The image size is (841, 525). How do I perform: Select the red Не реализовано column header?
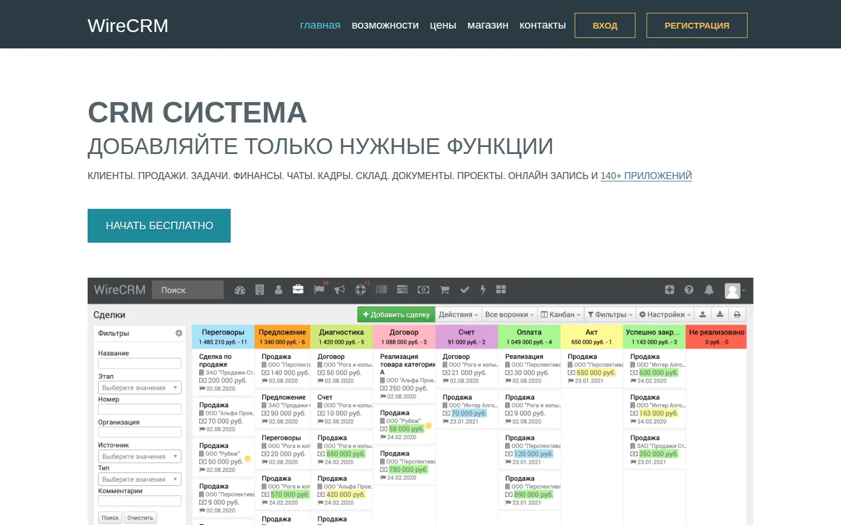[x=717, y=337]
